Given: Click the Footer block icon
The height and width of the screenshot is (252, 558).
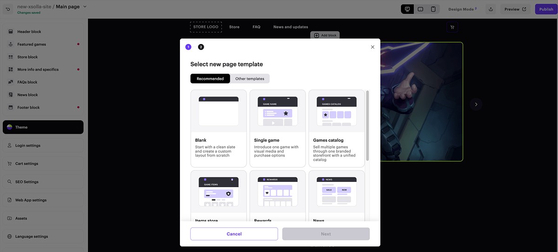Looking at the screenshot, I should point(11,107).
